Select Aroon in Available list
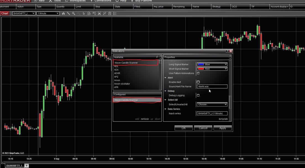The height and width of the screenshot is (168, 305). (117, 80)
